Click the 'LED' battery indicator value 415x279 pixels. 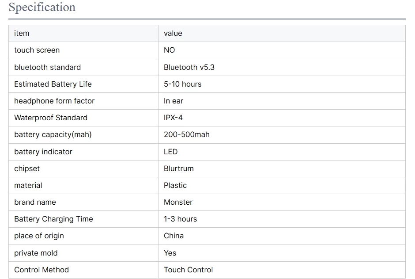click(x=170, y=152)
